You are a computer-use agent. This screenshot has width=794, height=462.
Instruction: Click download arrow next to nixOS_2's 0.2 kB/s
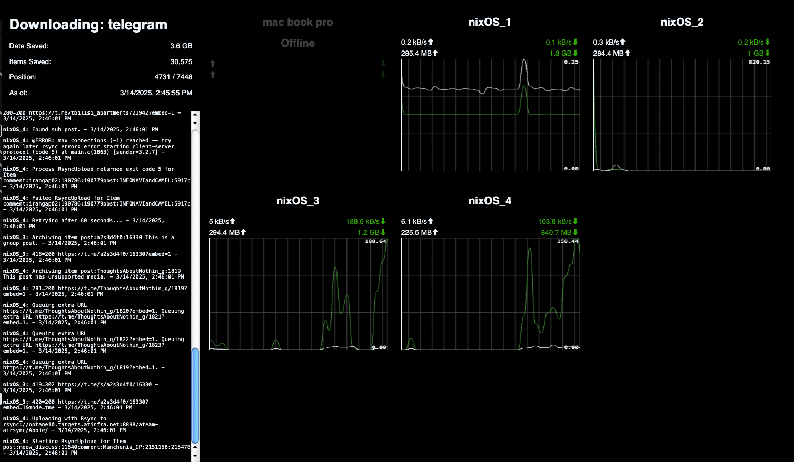(768, 42)
